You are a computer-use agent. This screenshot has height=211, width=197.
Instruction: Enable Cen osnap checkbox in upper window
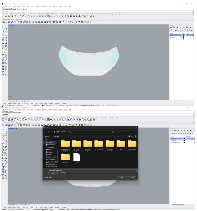[22, 103]
